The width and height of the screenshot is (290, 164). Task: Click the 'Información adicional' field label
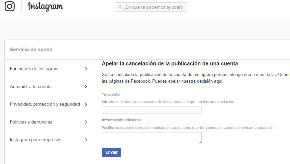click(x=121, y=120)
